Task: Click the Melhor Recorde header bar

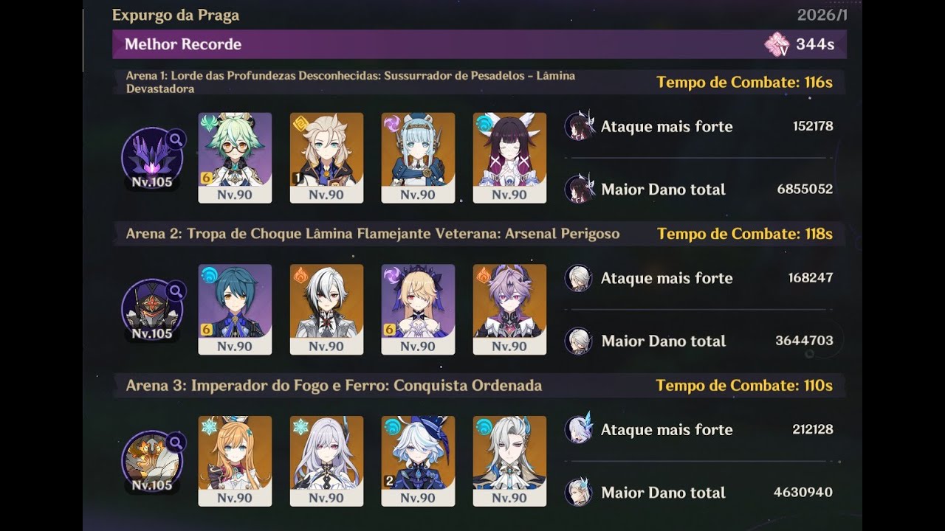Action: click(x=479, y=44)
